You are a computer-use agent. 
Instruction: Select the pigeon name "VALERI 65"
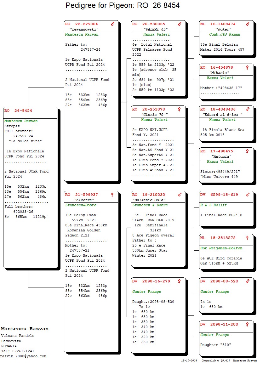pyautogui.click(x=156, y=29)
